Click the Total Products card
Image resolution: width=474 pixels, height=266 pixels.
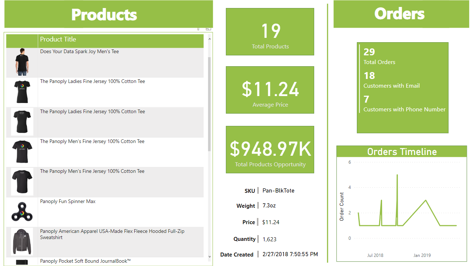[270, 32]
